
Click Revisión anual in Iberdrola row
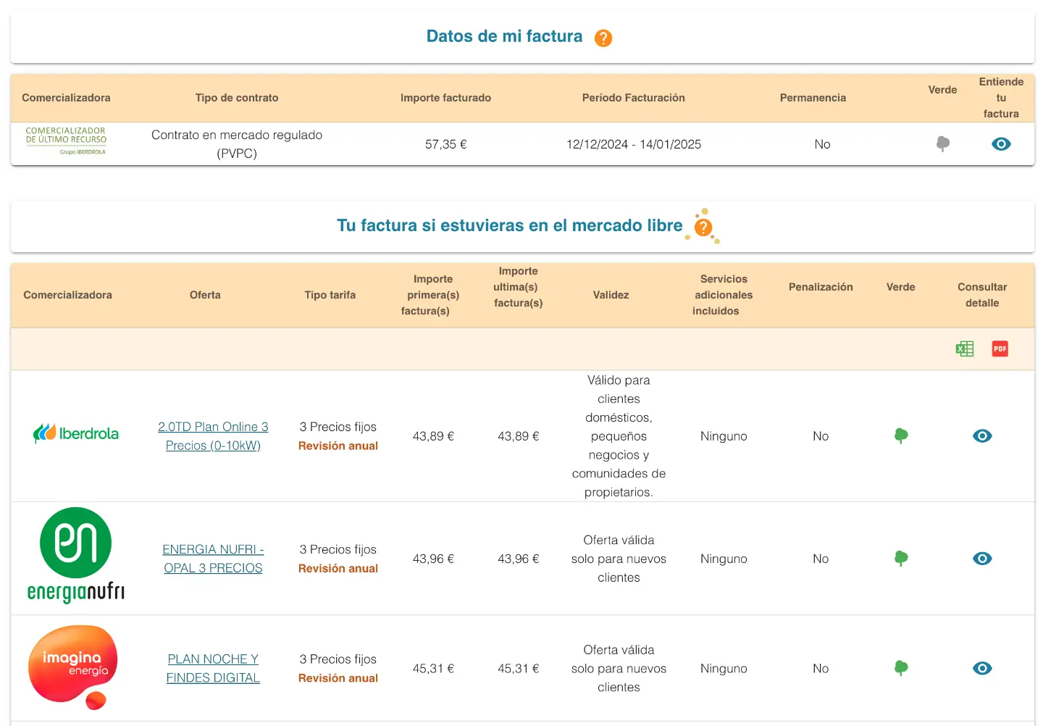click(338, 446)
